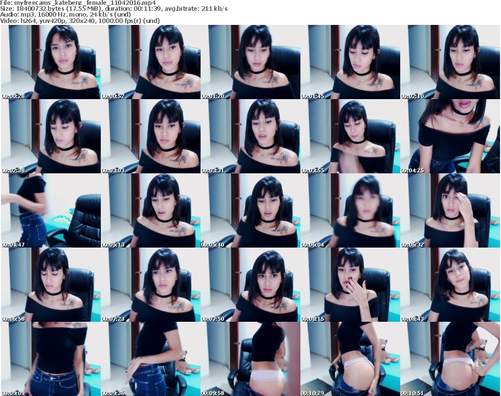
Task: Select the thumbnail stamped 00:02:38
Action: 51,136
